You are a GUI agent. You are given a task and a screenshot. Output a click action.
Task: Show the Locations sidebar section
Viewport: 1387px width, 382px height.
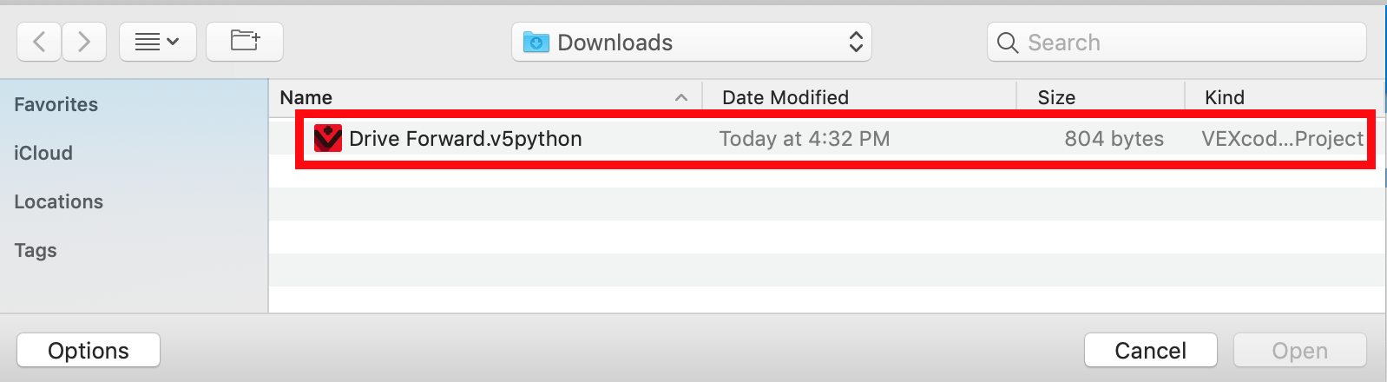tap(59, 201)
